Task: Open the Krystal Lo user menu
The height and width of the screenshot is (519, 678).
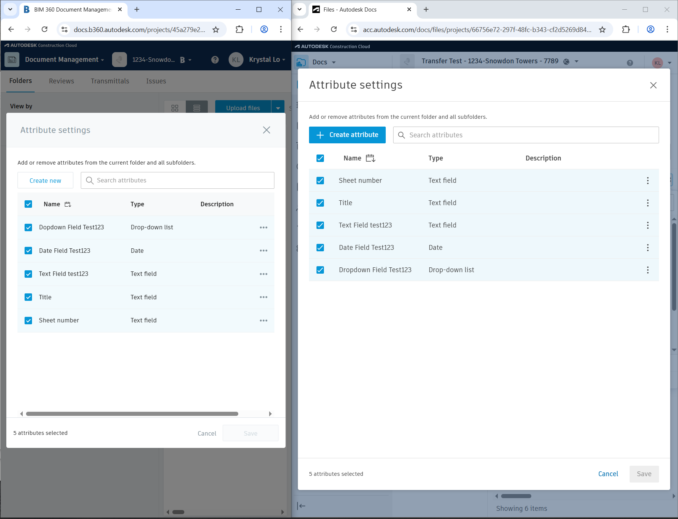Action: tap(267, 60)
